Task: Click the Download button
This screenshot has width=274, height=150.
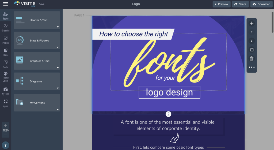Action: pos(261,4)
